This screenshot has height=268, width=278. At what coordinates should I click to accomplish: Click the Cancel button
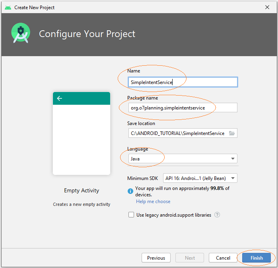tap(223, 258)
